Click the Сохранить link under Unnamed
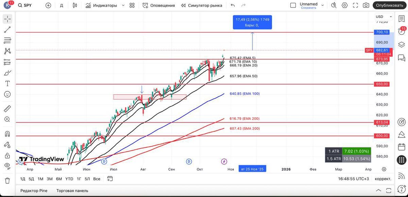408x197 pixels. [309, 8]
